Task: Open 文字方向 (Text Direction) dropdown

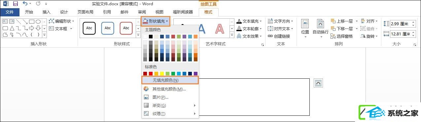Action: click(x=281, y=21)
